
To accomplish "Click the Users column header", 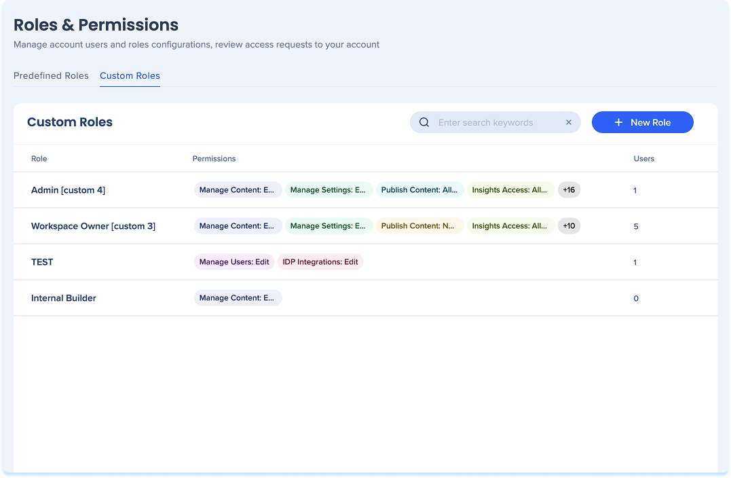I will pyautogui.click(x=643, y=159).
